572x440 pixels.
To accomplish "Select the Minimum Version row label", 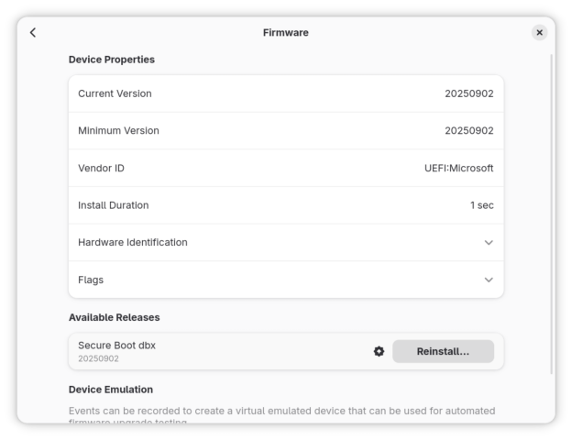I will (118, 131).
